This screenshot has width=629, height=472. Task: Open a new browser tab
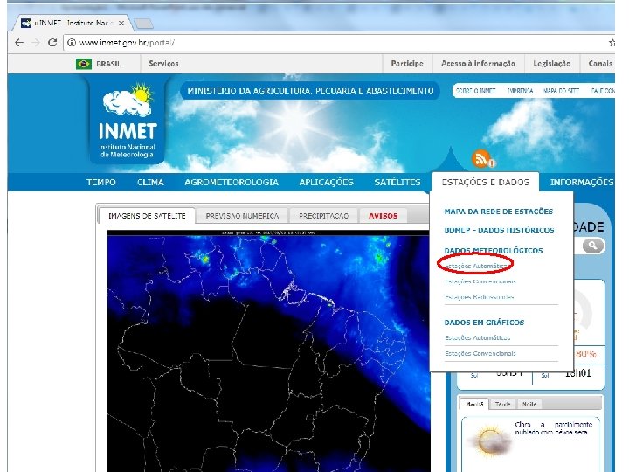click(x=143, y=24)
